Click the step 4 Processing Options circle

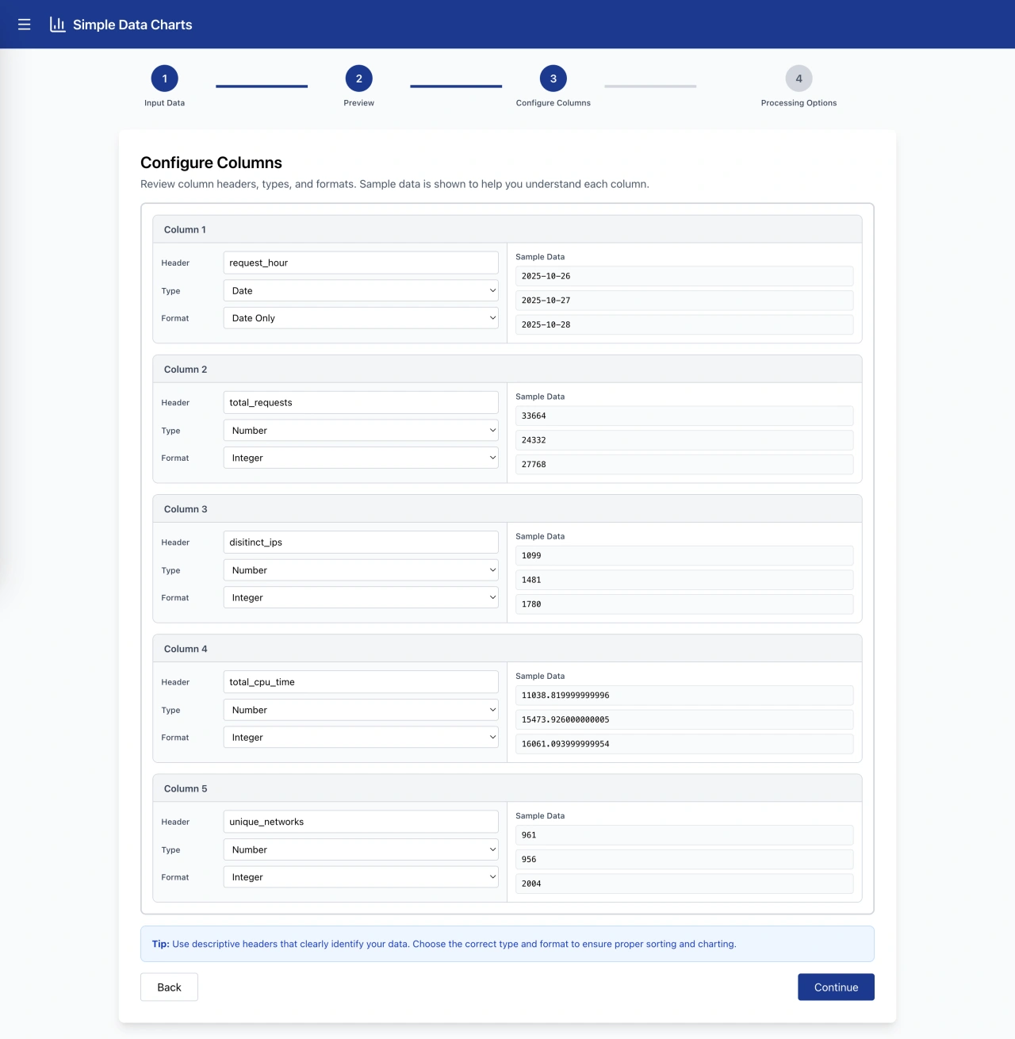tap(799, 79)
